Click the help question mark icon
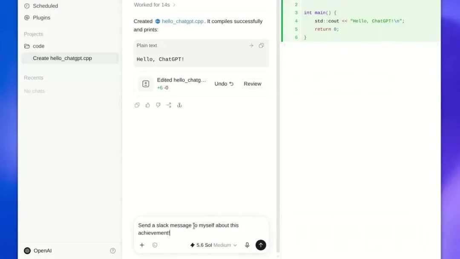Image resolution: width=460 pixels, height=259 pixels. coord(112,250)
